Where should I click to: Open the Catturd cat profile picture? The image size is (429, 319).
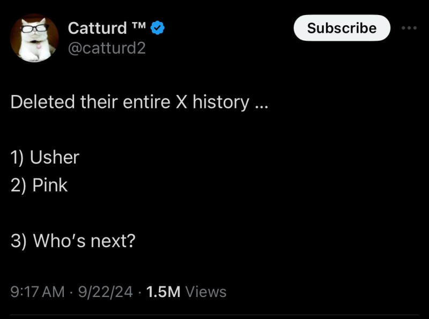click(34, 38)
